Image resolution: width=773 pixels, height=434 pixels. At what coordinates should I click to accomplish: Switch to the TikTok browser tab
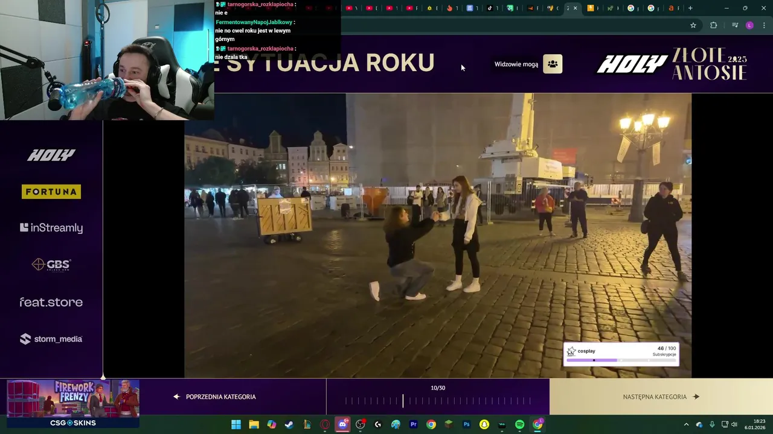pyautogui.click(x=490, y=8)
